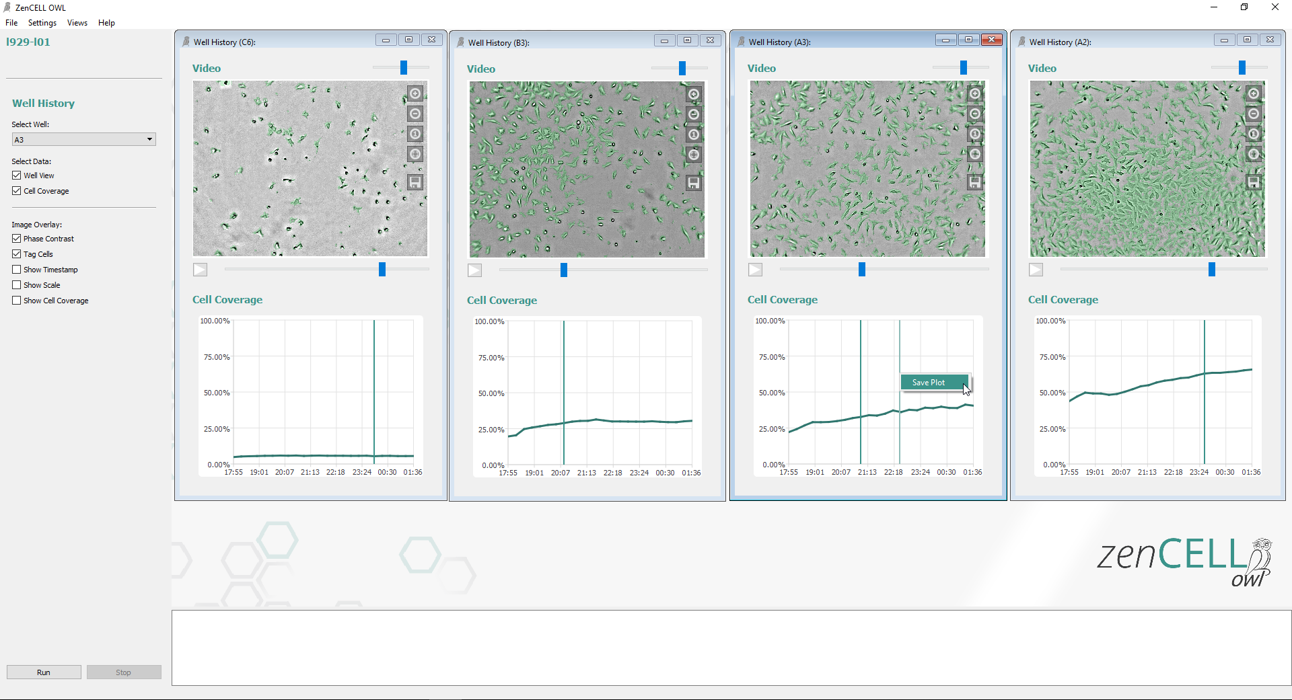Fit the A2 well video to view

click(1254, 155)
